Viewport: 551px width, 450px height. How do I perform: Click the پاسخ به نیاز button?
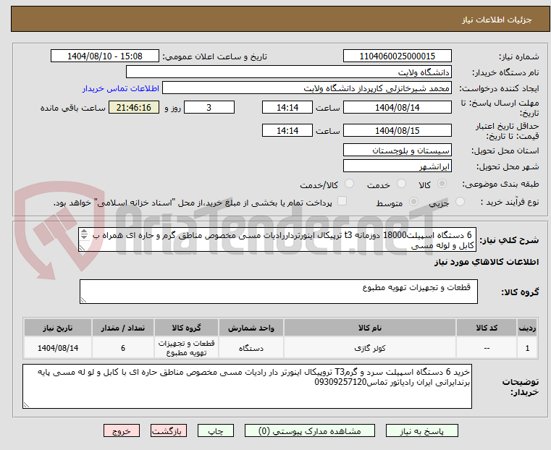(x=421, y=430)
